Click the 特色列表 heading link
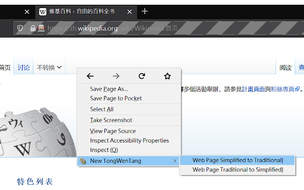 35,181
